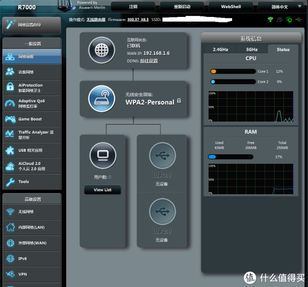Click the Core 1 CPU usage bar
Image resolution: width=308 pixels, height=287 pixels.
tap(233, 71)
